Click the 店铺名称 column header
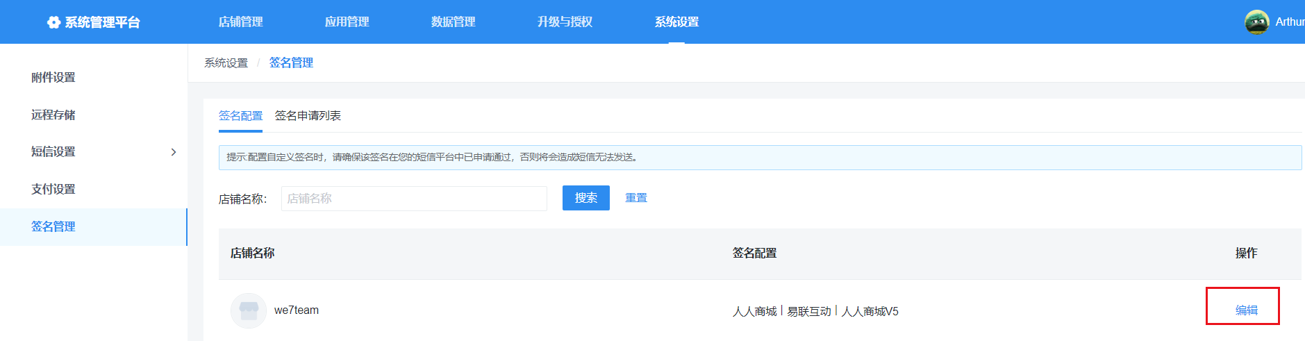The width and height of the screenshot is (1305, 341). pyautogui.click(x=252, y=253)
